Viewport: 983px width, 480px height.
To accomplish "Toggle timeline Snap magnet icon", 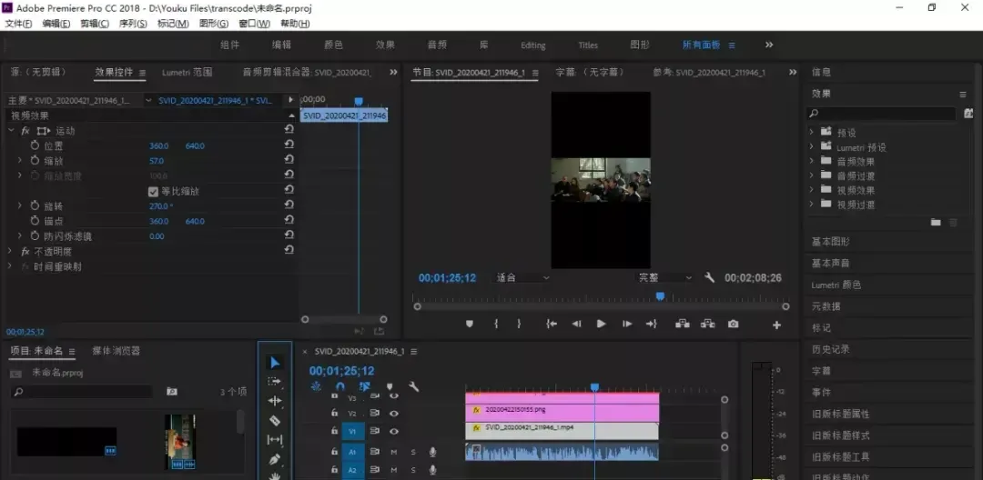I will (x=339, y=386).
